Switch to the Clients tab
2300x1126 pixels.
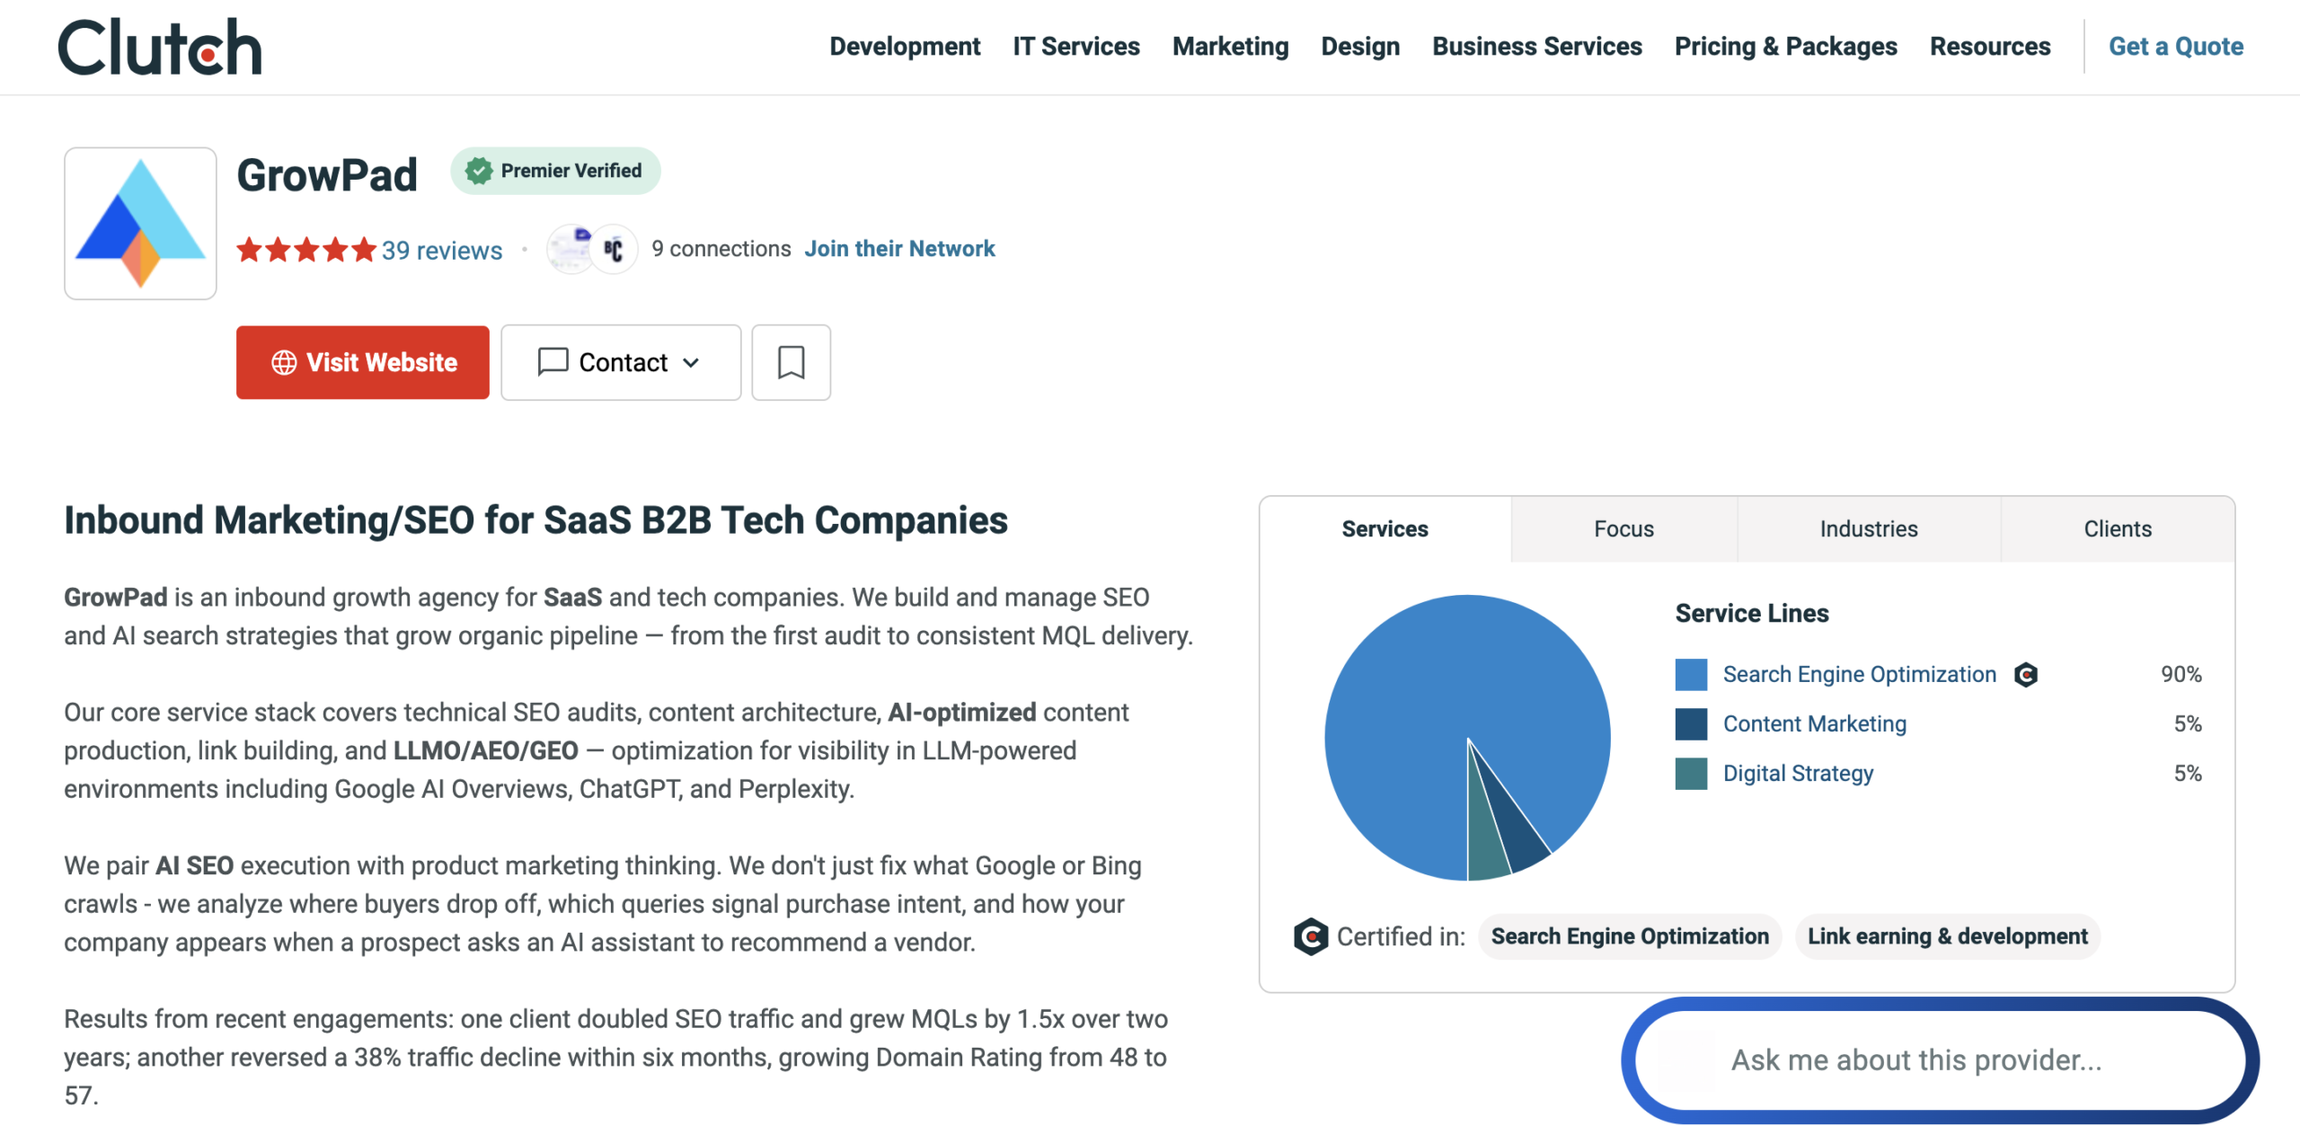pyautogui.click(x=2118, y=529)
